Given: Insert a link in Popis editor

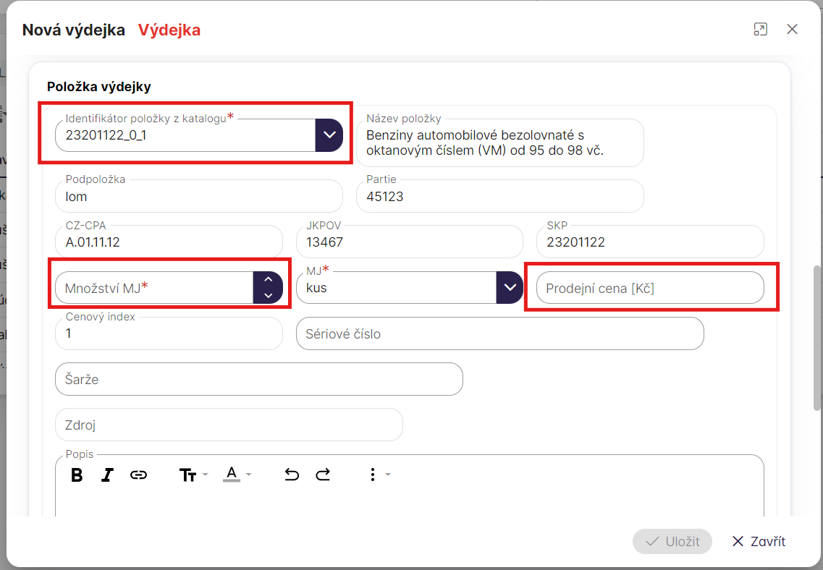Looking at the screenshot, I should point(138,475).
